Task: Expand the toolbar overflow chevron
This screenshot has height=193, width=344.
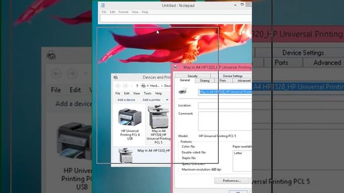Action: (x=167, y=100)
